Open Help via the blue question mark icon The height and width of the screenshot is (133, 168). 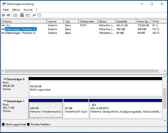[22, 15]
